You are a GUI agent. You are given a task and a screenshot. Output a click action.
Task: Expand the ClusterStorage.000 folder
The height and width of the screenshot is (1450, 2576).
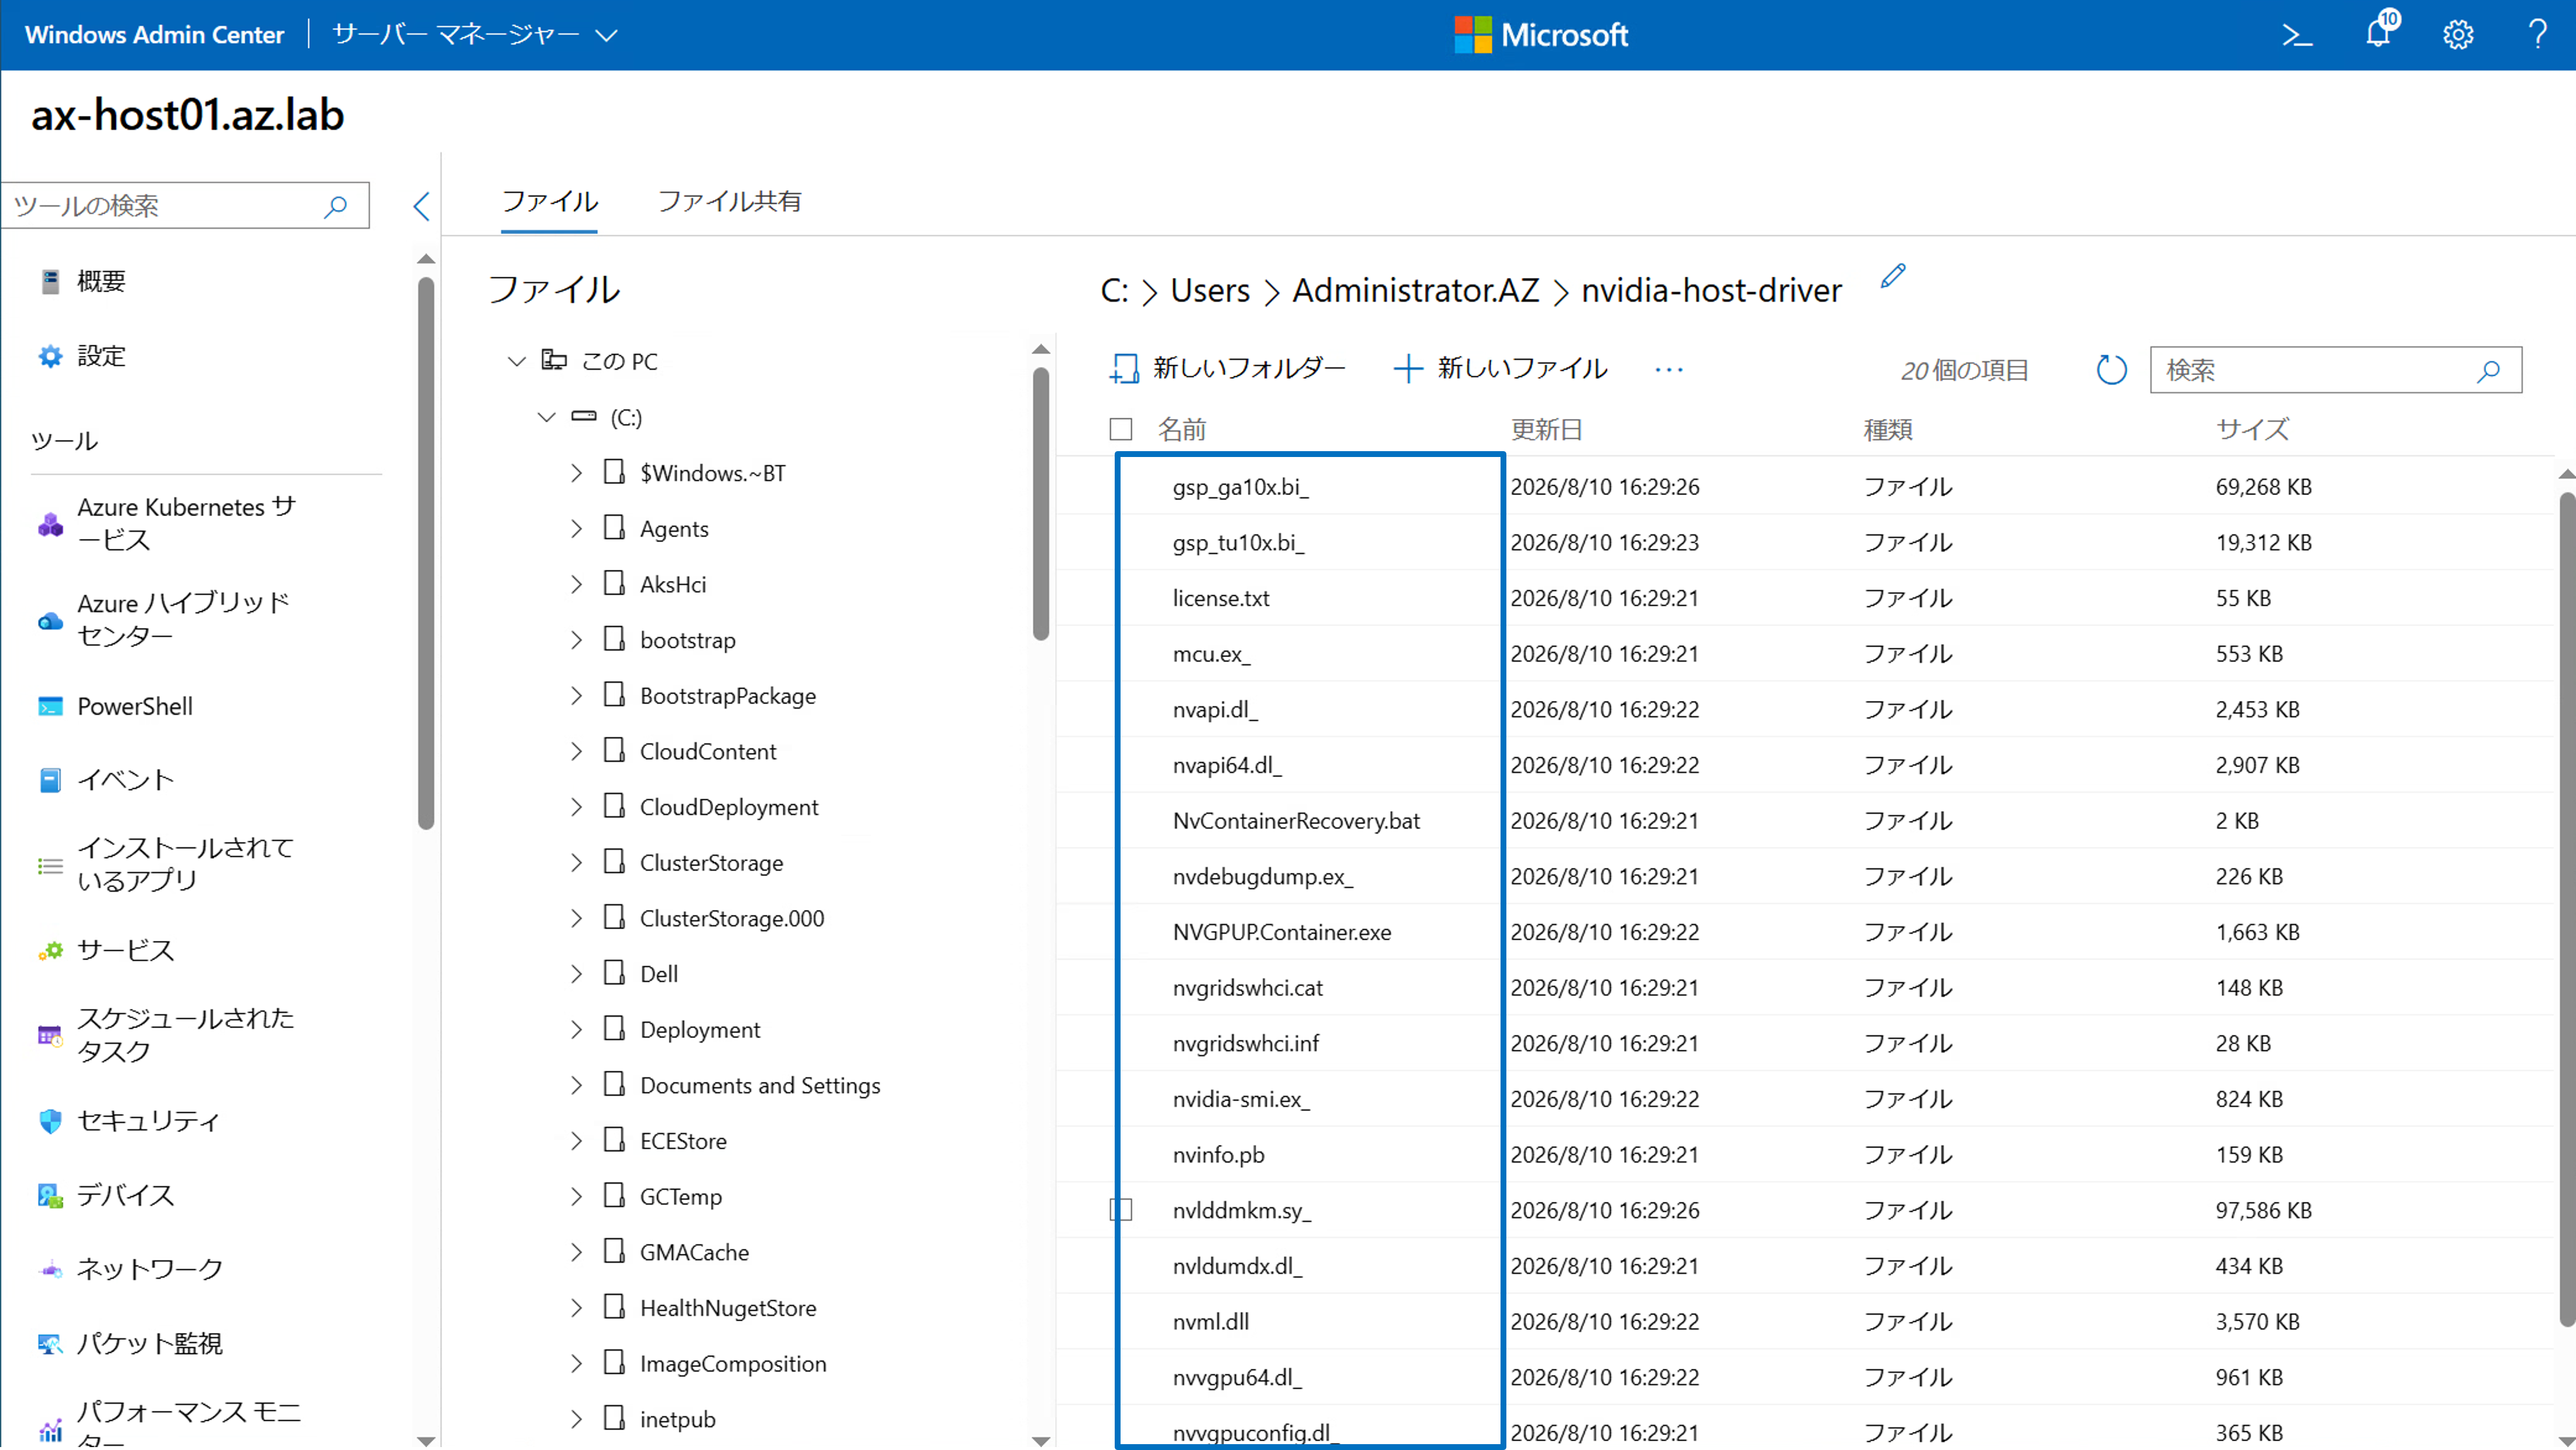576,919
